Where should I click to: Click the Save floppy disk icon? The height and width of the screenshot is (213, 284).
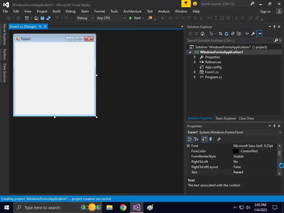[42, 18]
